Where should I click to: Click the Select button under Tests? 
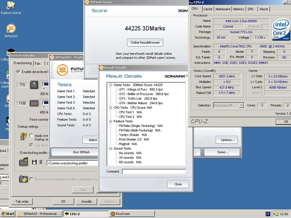tap(90, 140)
